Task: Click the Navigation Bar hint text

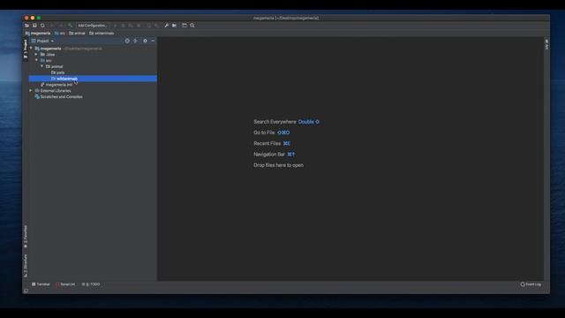Action: (275, 155)
